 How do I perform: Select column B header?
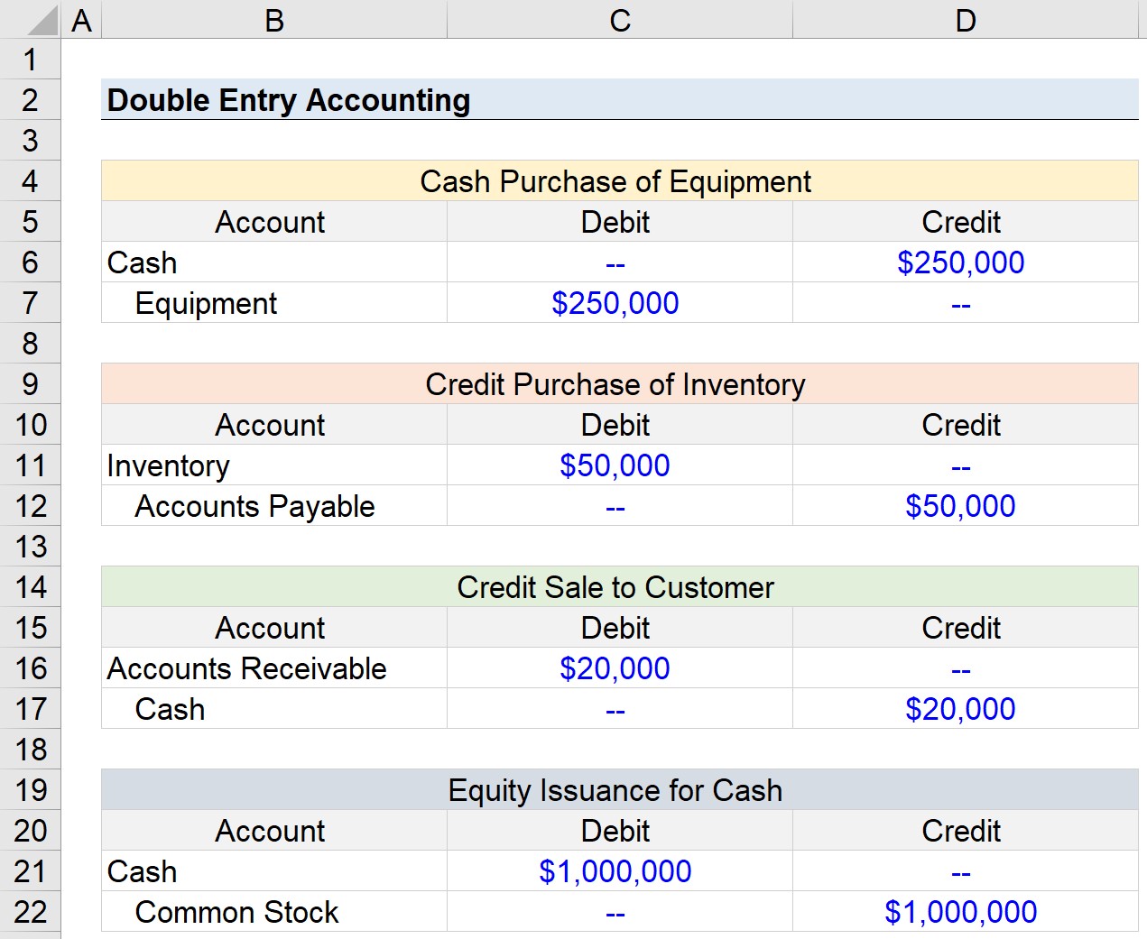click(x=274, y=20)
